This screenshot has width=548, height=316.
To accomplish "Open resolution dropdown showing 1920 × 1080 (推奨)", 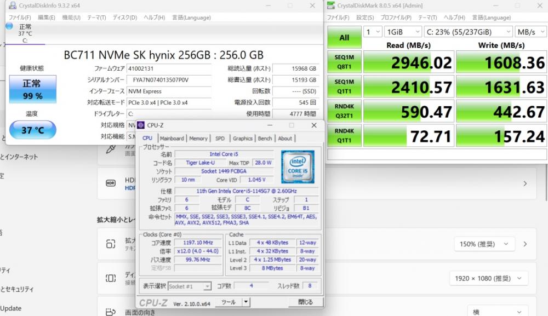I will 489,278.
